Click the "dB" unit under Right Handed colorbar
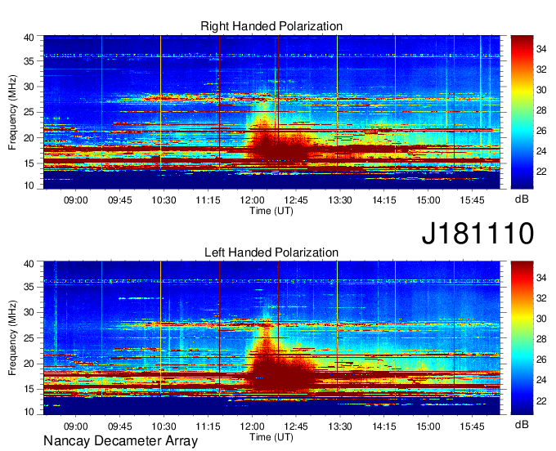This screenshot has width=556, height=451. pos(522,199)
